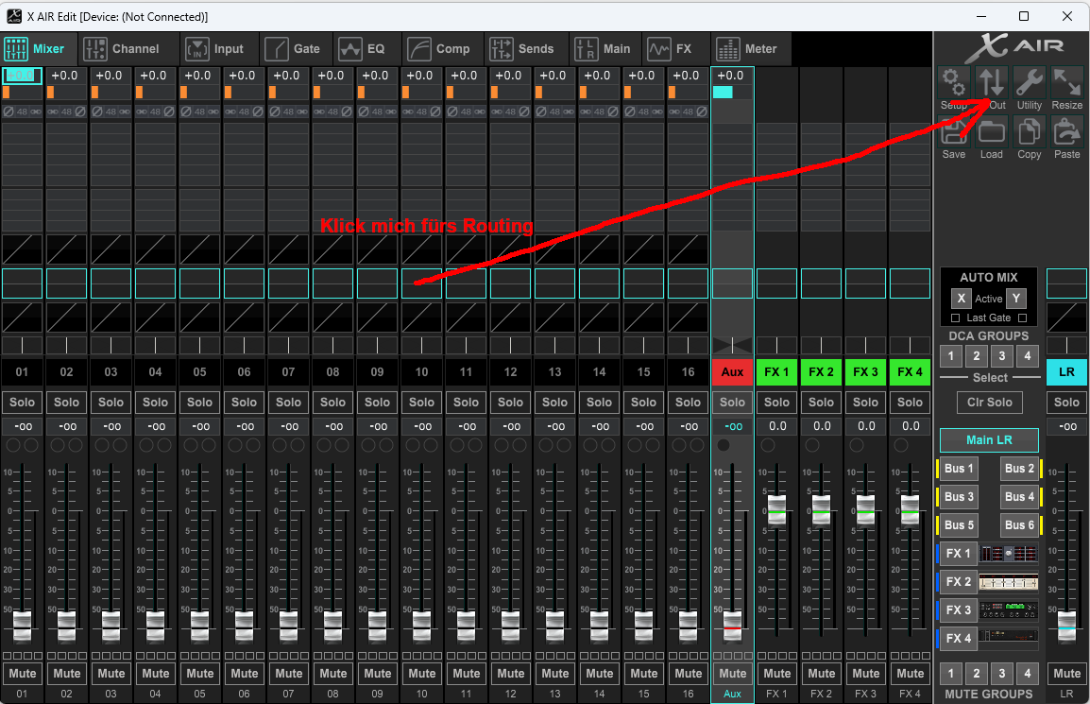This screenshot has height=704, width=1090.
Task: Toggle Mute Group 3
Action: click(x=1002, y=674)
